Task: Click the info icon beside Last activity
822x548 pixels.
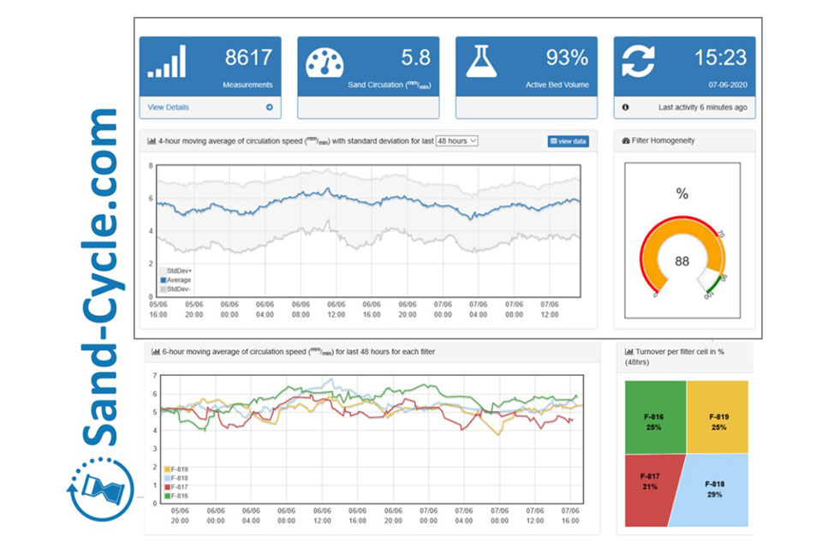Action: [x=625, y=108]
